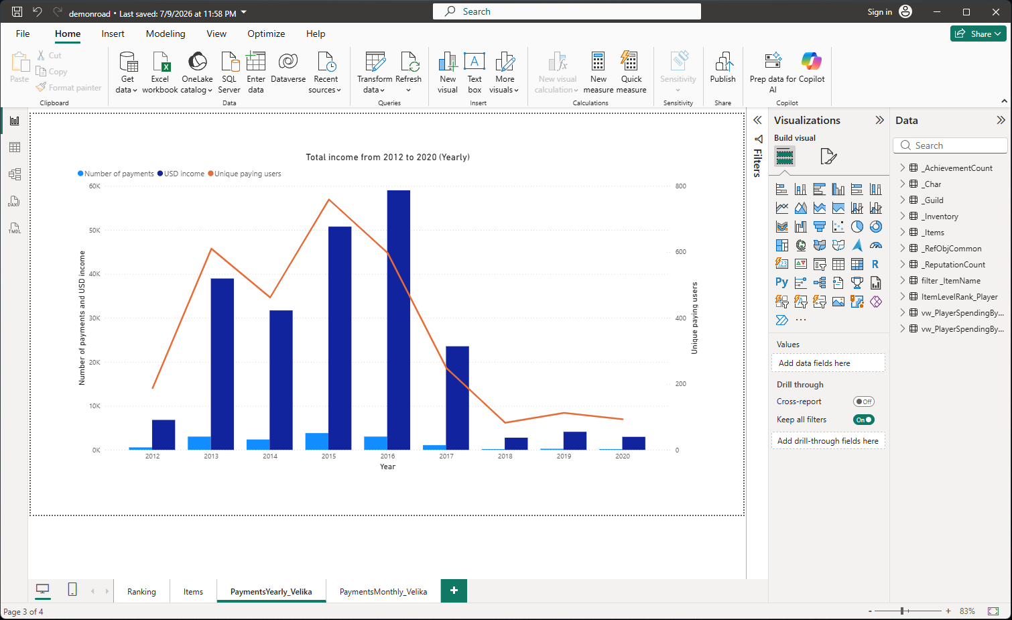Open the PaymentsMonthly_Velika page tab
This screenshot has width=1012, height=620.
383,591
